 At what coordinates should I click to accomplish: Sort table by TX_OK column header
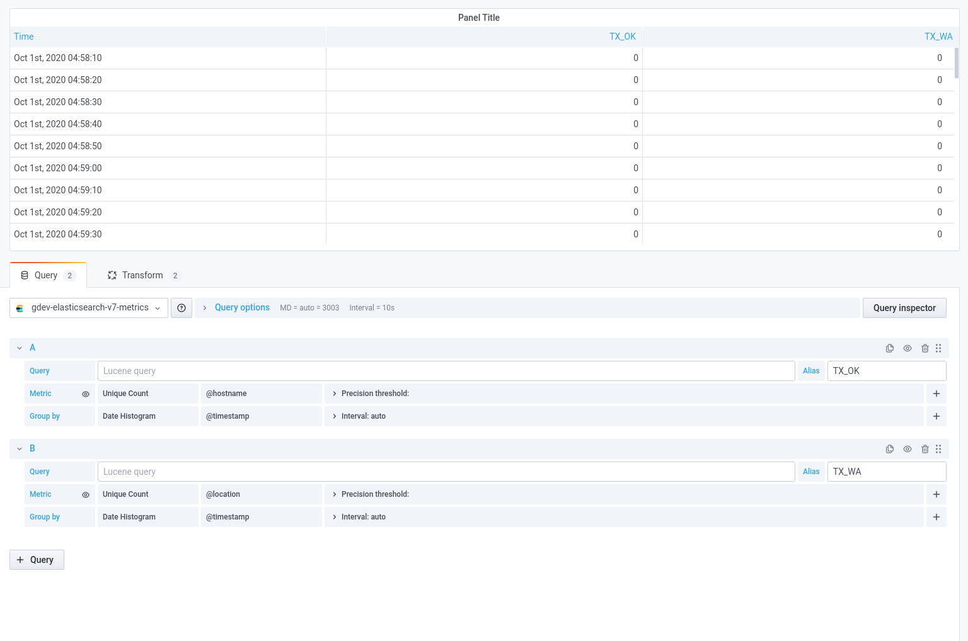pyautogui.click(x=622, y=37)
